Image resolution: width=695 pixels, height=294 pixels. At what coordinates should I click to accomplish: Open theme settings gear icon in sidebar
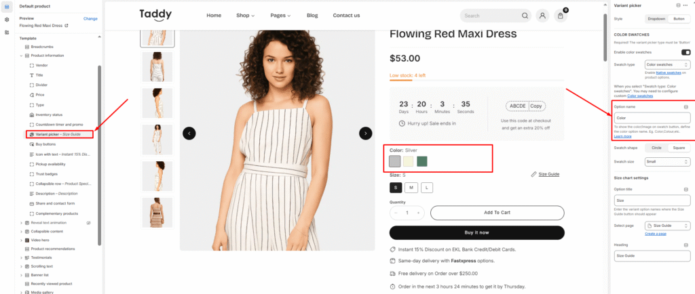pyautogui.click(x=7, y=20)
